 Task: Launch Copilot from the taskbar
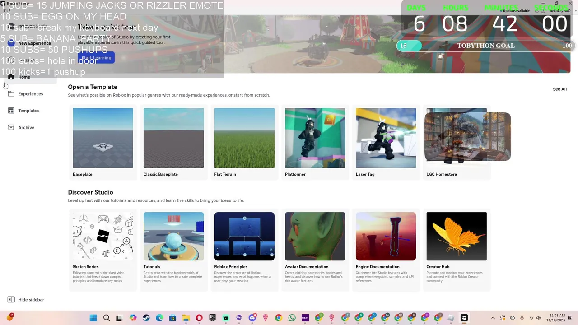[133, 318]
